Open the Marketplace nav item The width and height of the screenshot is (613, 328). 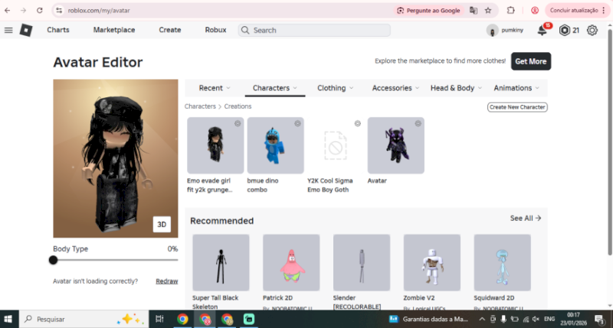click(114, 30)
